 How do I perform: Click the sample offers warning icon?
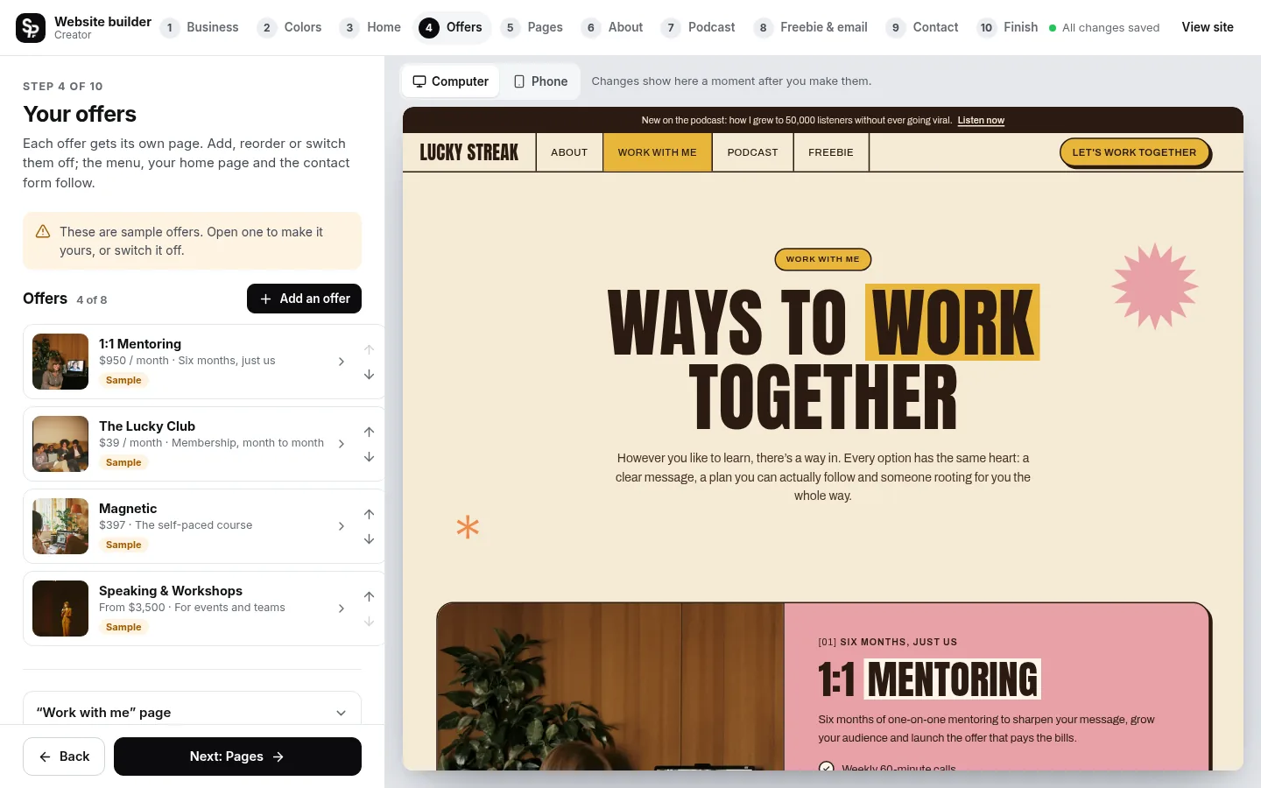[x=42, y=232]
